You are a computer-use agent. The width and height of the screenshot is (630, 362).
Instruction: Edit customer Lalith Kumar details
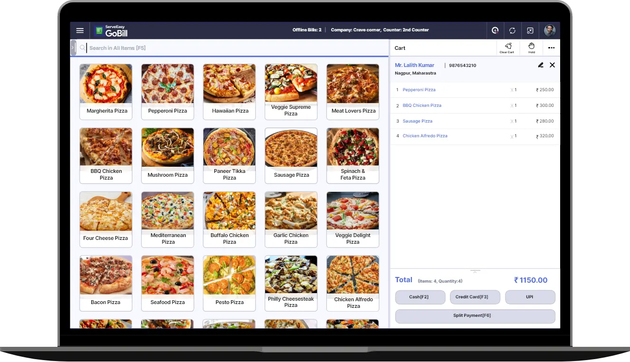coord(541,65)
